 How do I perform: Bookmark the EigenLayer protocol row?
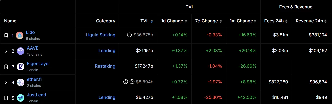pos(6,67)
